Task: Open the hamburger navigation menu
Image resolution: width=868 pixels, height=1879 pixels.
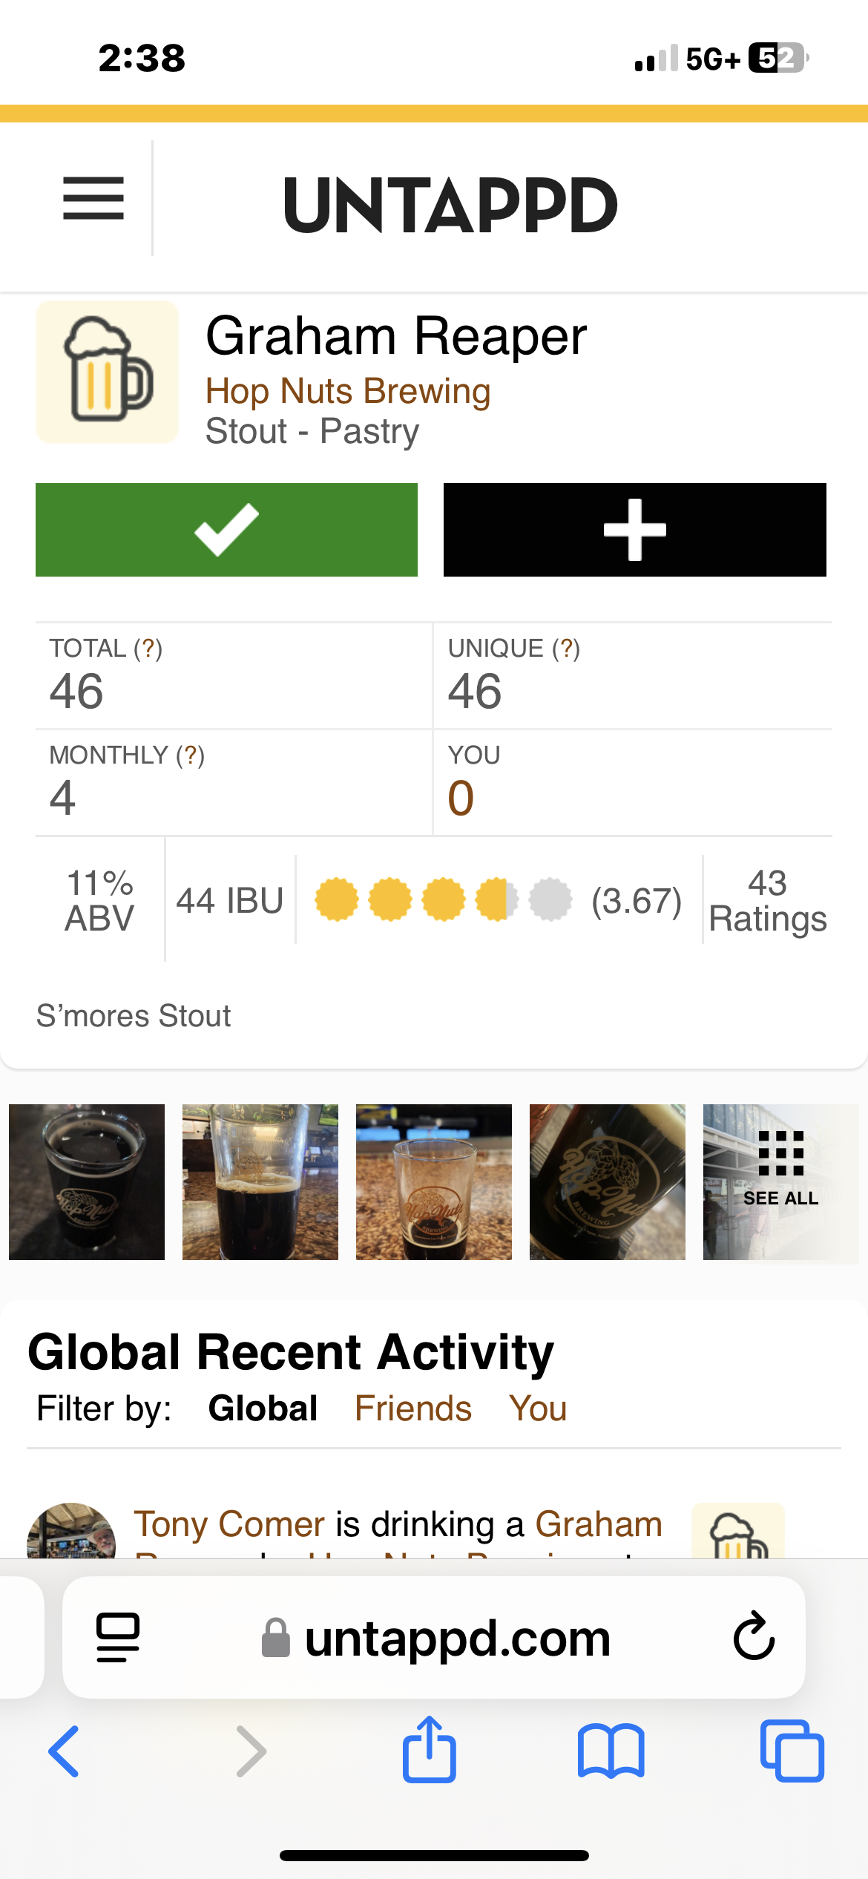Action: pos(93,198)
